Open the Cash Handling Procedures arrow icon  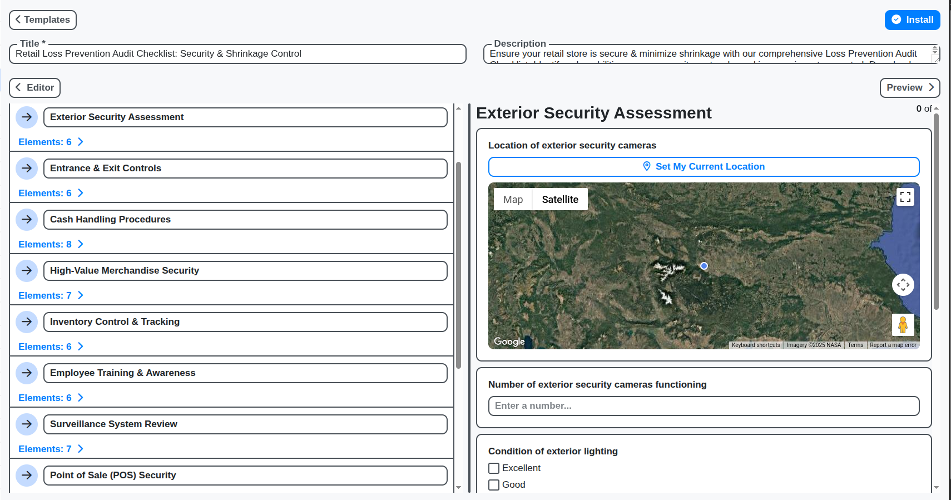27,220
